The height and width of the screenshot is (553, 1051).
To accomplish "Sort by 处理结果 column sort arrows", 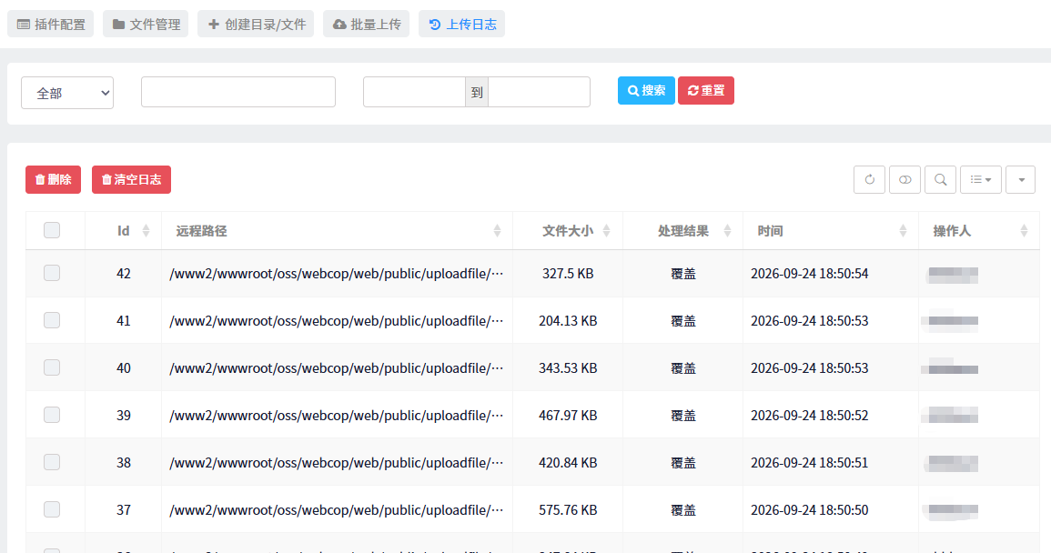I will [727, 231].
